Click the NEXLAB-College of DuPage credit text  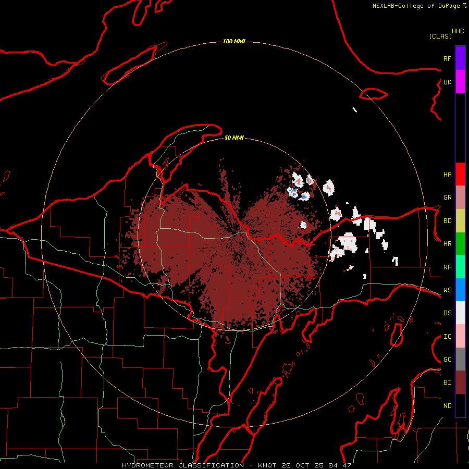[x=416, y=6]
